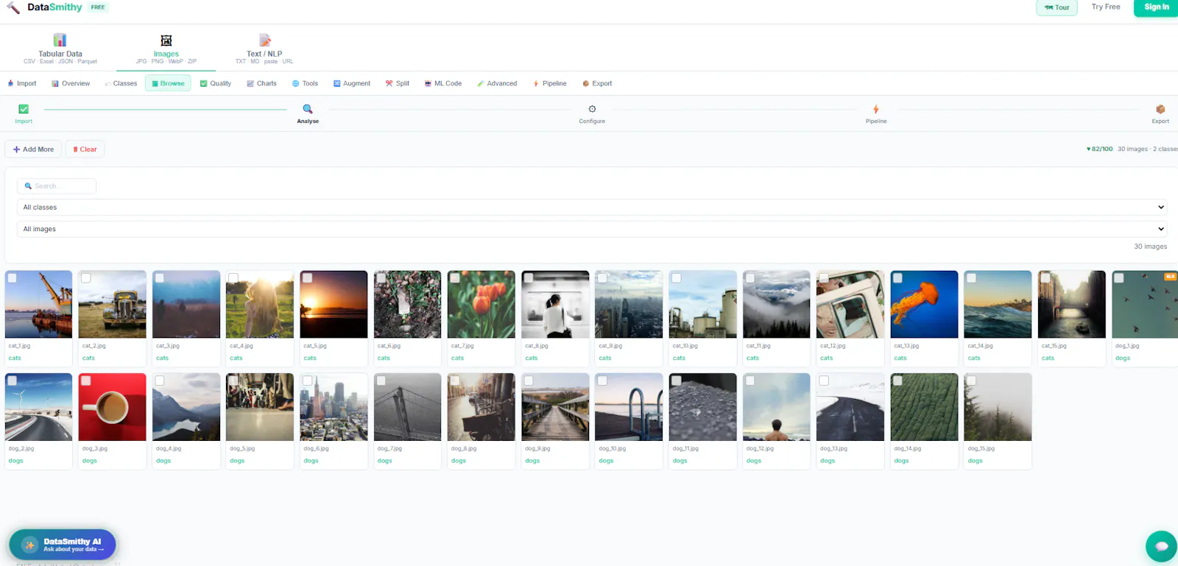
Task: Focus the Search input field
Action: click(57, 186)
